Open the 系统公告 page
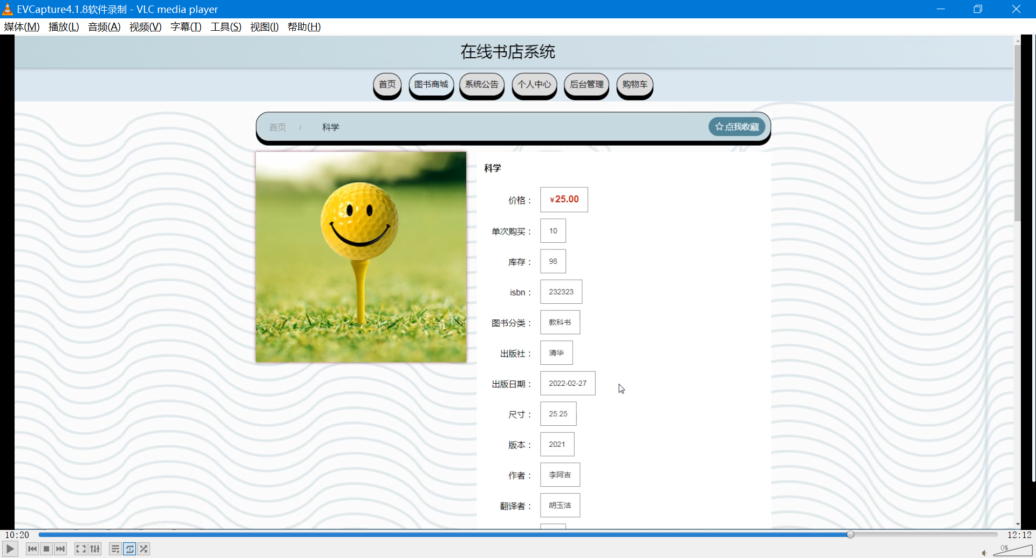The height and width of the screenshot is (558, 1036). point(482,85)
